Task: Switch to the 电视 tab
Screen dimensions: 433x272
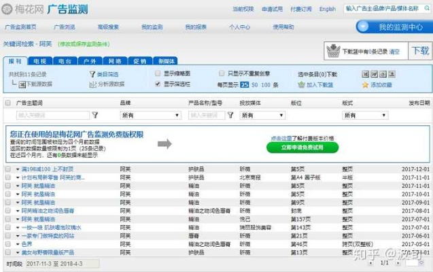Action: [x=40, y=61]
